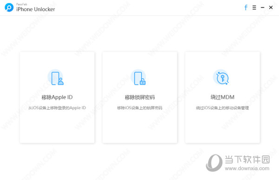This screenshot has height=180, width=279.
Task: Open the hamburger menu
Action: tap(254, 7)
